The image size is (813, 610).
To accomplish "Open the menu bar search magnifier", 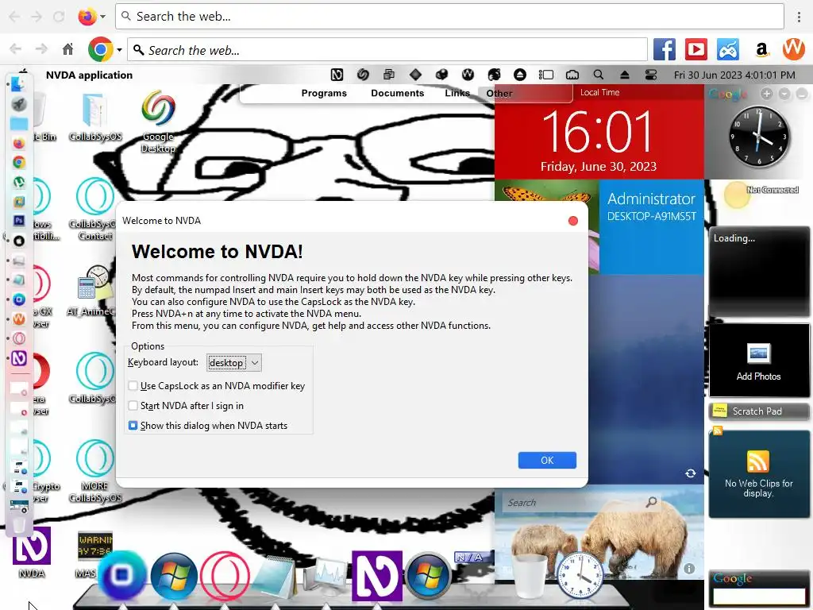I will pyautogui.click(x=599, y=75).
